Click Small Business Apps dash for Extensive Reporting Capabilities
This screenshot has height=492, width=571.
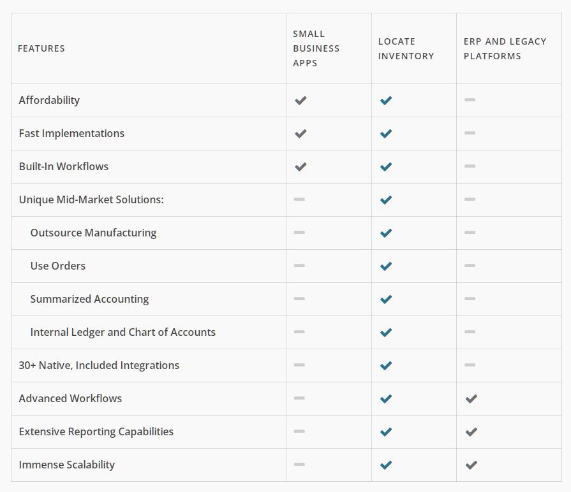(299, 431)
